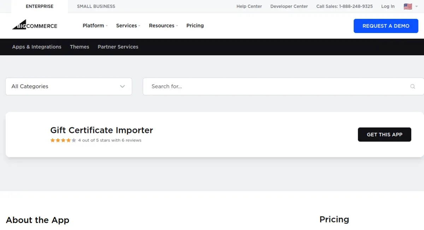Open the Resources dropdown menu
This screenshot has height=230, width=424.
pyautogui.click(x=163, y=25)
